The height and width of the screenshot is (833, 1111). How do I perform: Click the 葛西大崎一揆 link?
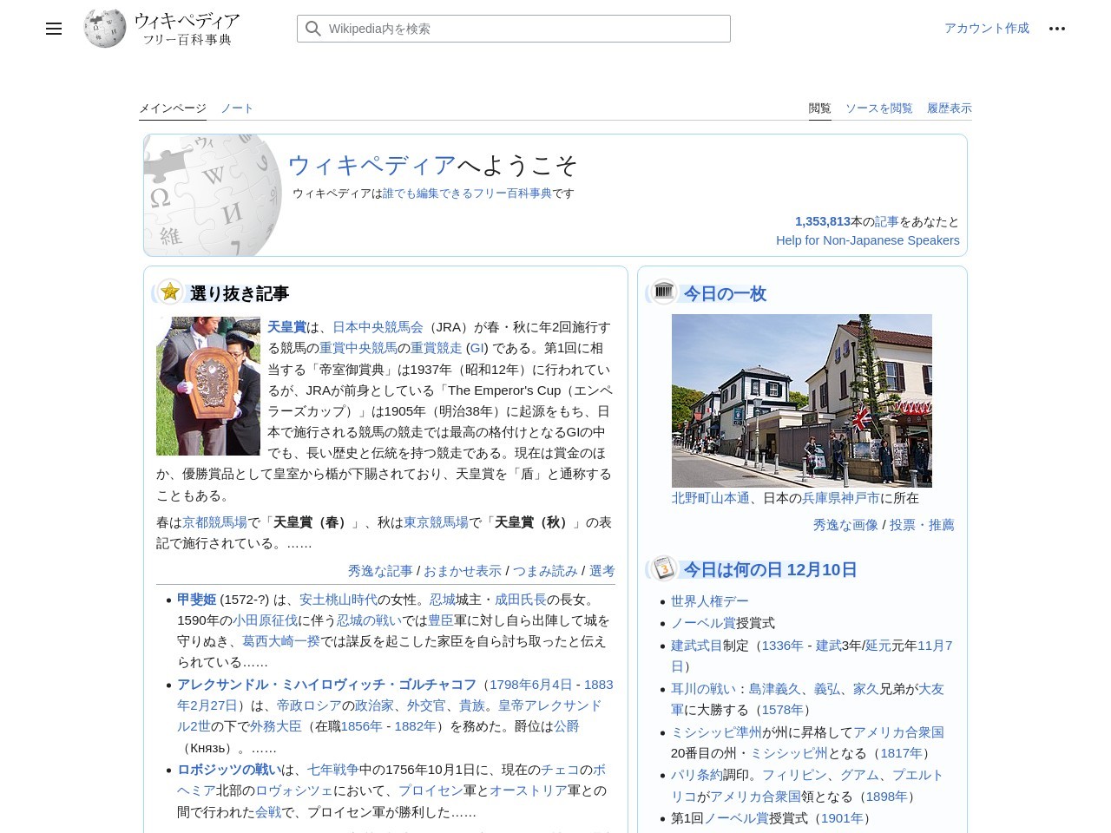point(281,641)
